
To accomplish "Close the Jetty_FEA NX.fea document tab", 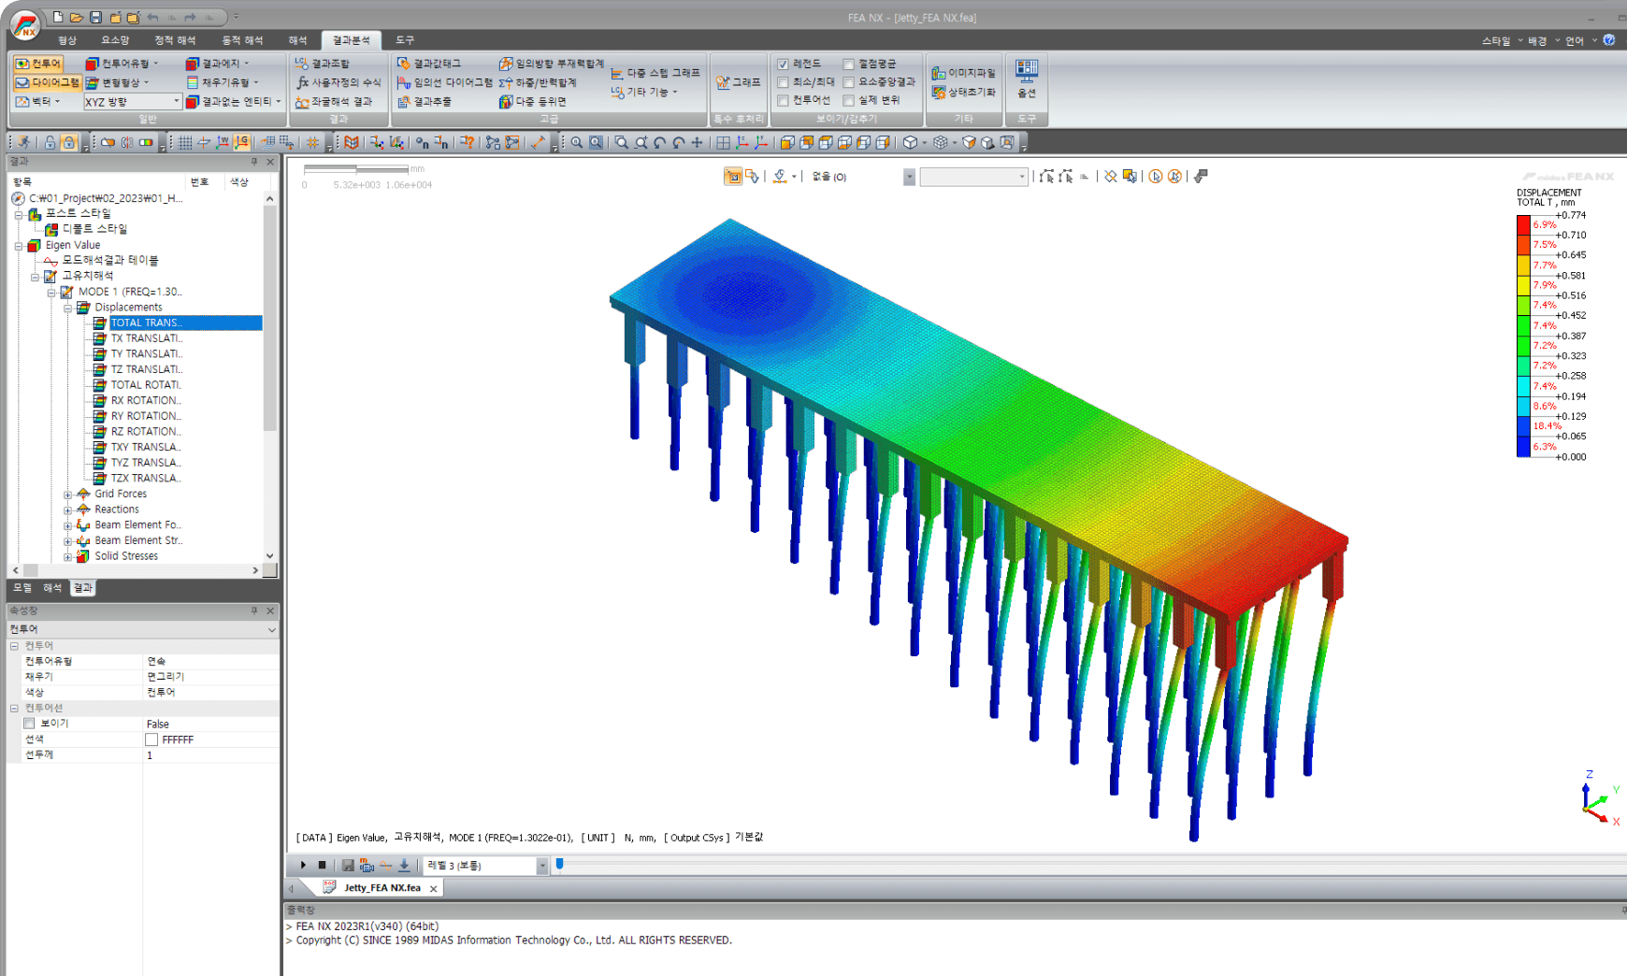I will pos(433,889).
